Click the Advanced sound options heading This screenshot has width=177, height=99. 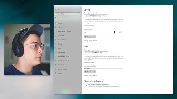93,81
